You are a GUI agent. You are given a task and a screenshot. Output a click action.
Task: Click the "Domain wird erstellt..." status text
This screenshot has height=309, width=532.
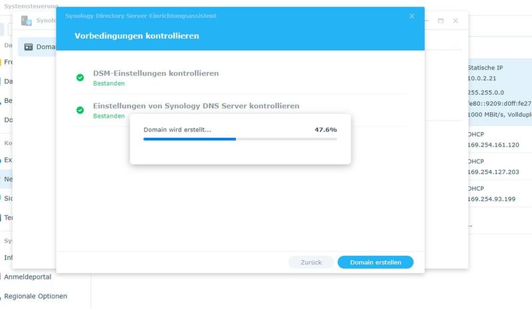click(177, 129)
